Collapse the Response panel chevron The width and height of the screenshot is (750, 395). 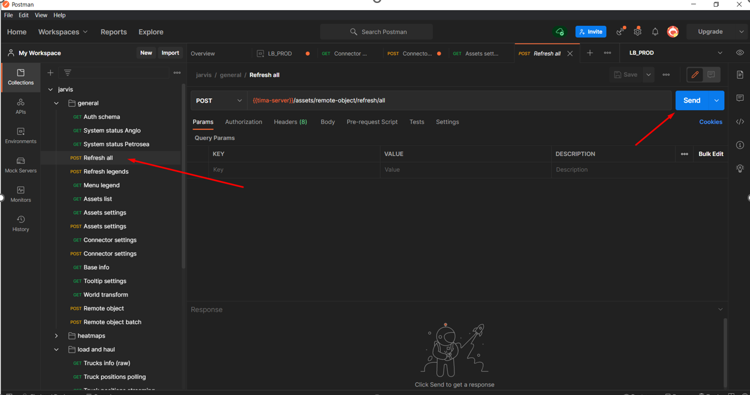point(720,309)
